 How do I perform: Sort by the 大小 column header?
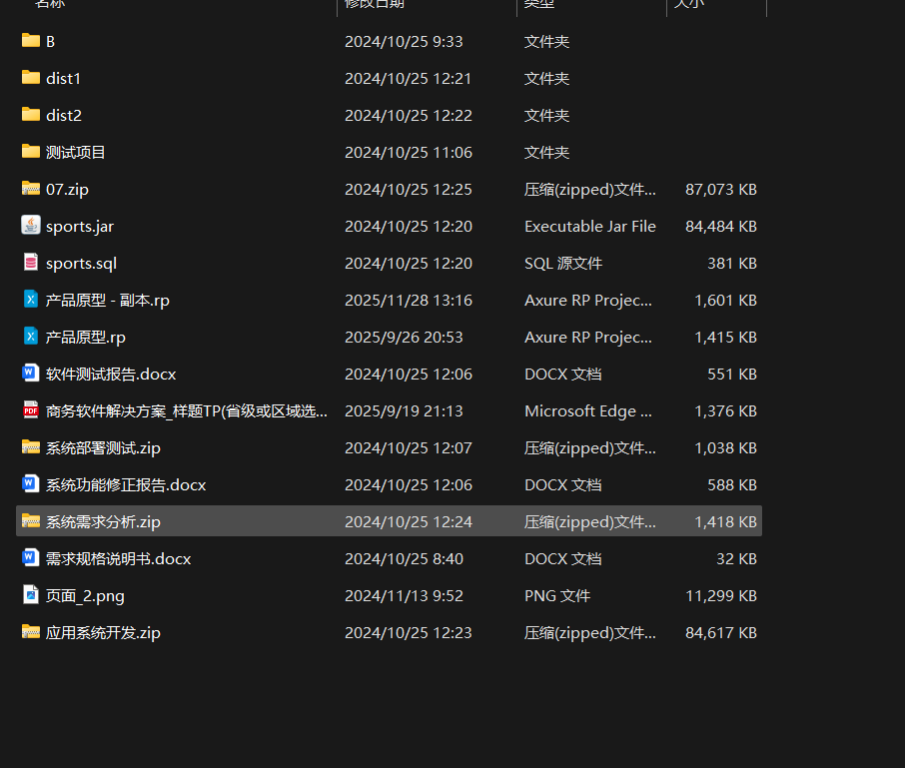(x=689, y=4)
